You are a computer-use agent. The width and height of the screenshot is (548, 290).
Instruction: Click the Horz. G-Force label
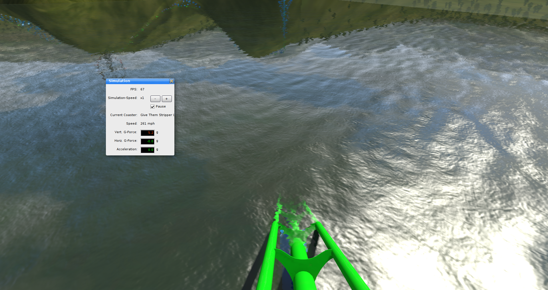(126, 141)
